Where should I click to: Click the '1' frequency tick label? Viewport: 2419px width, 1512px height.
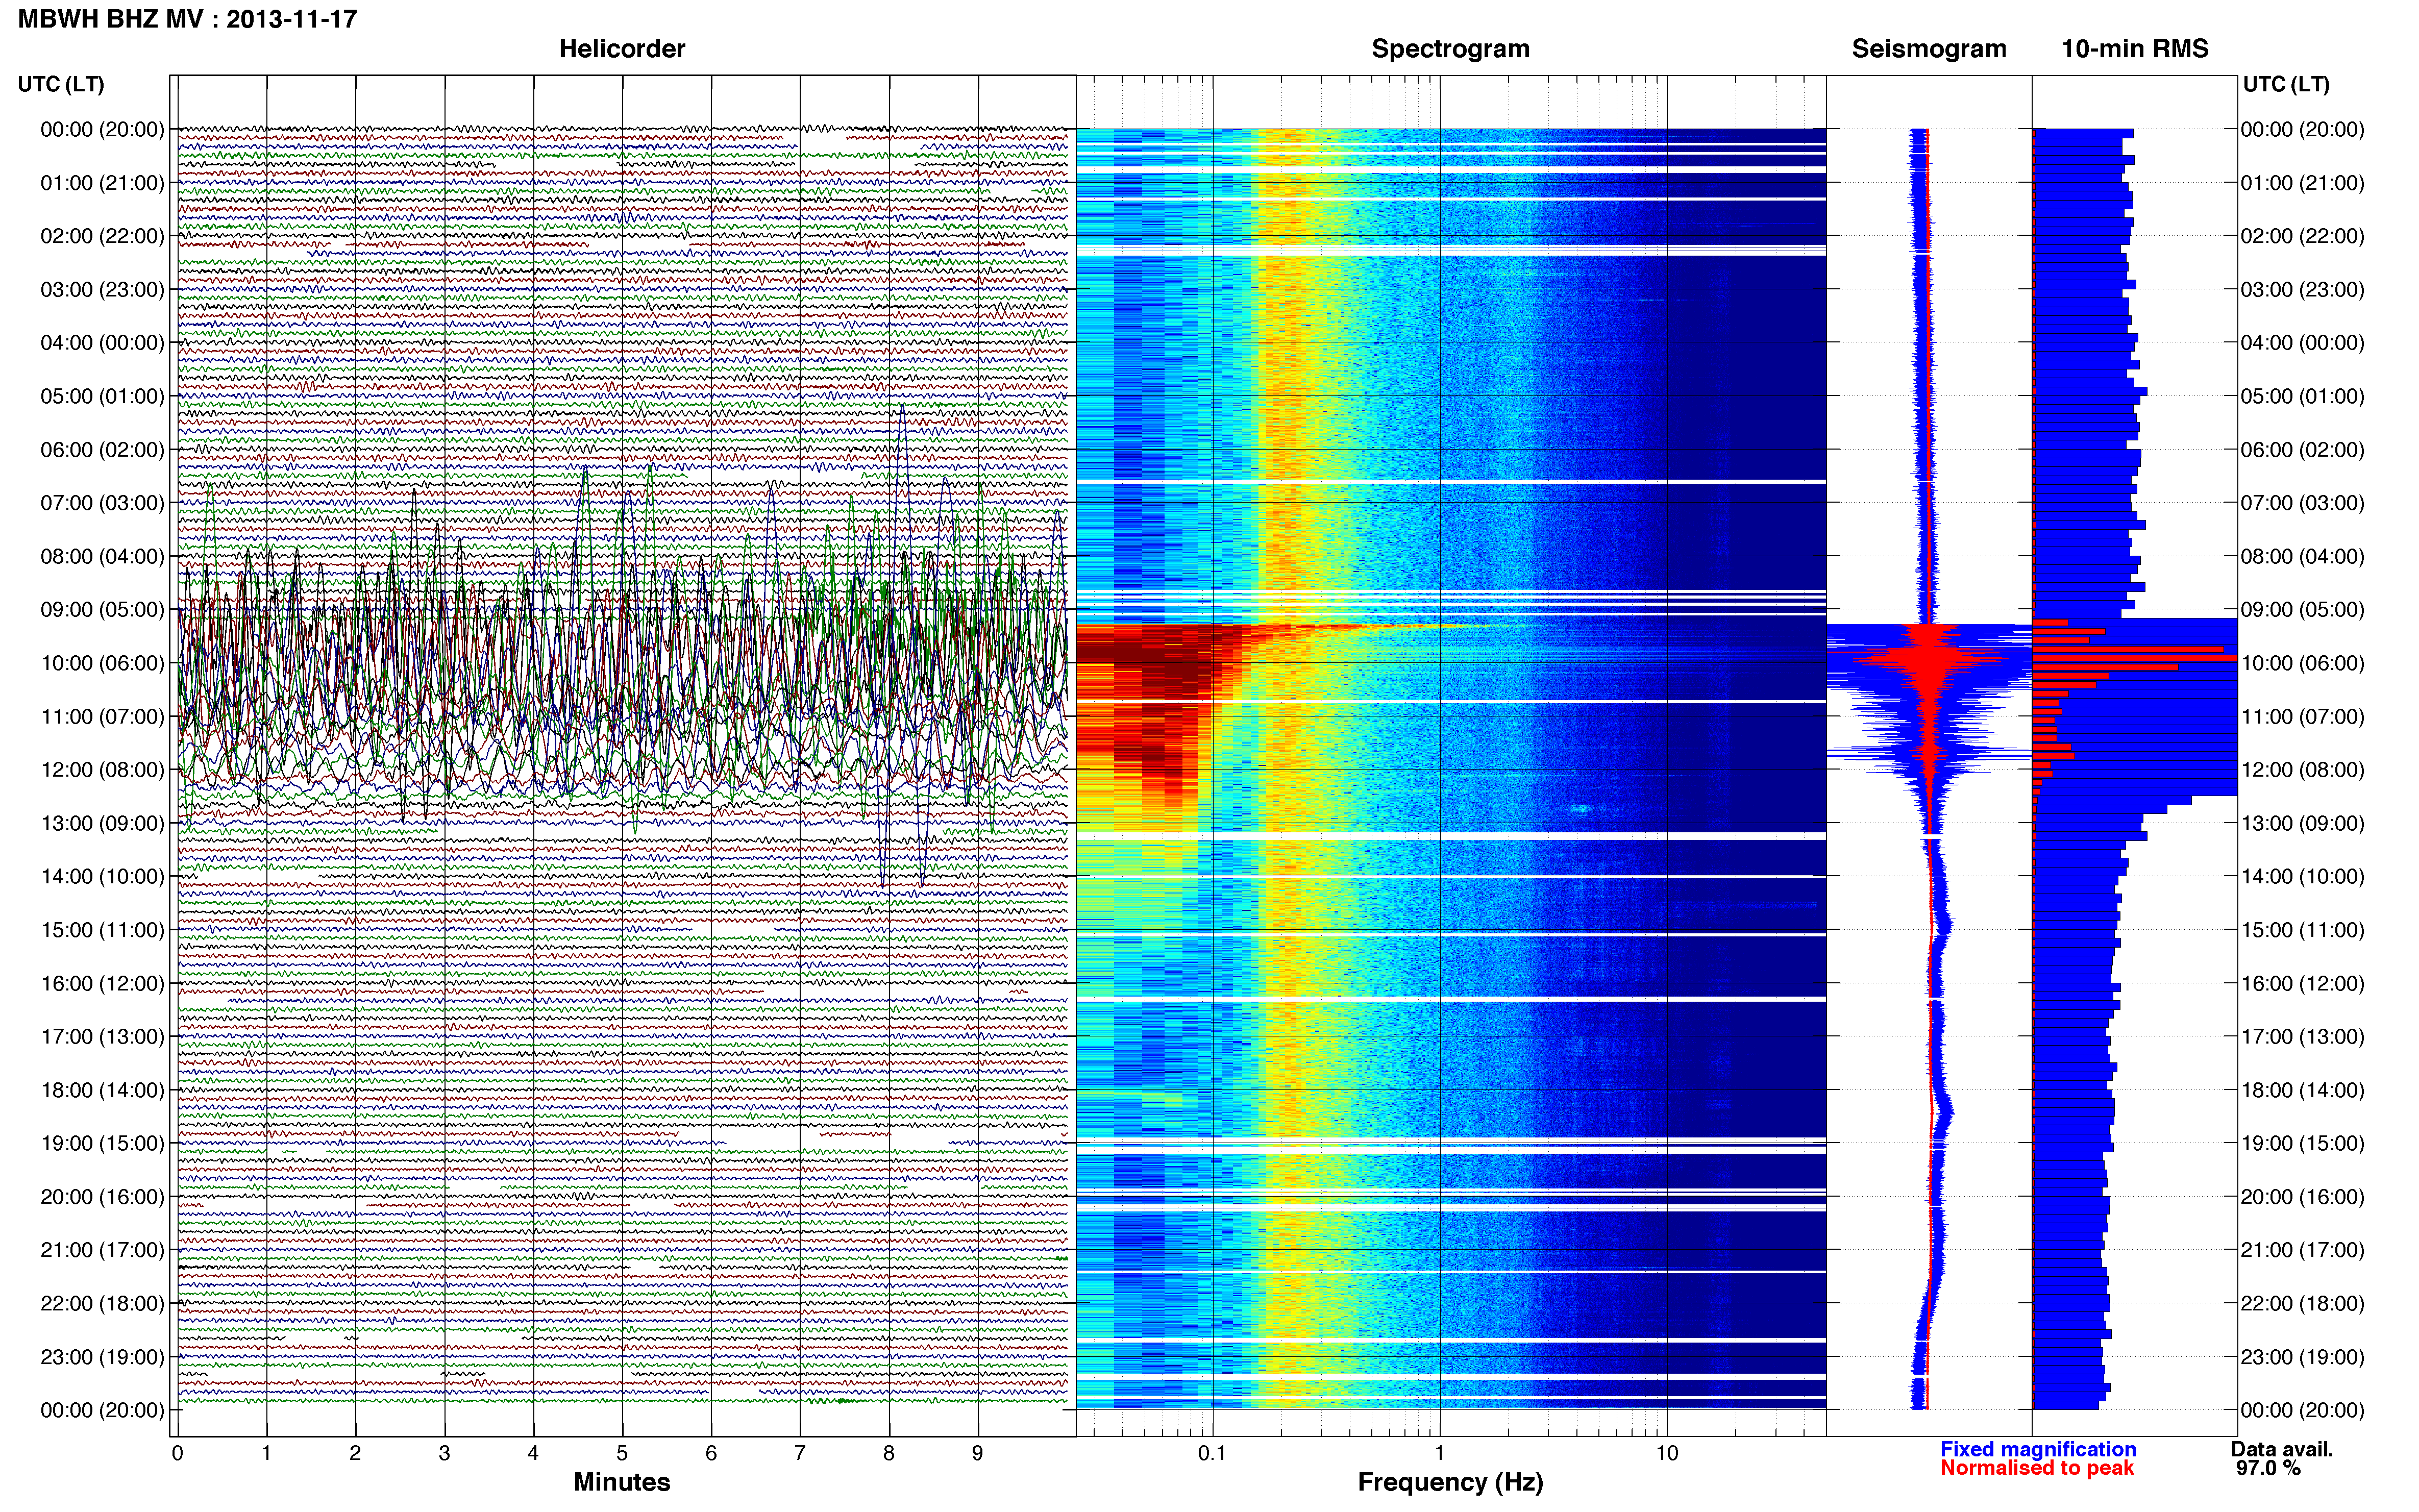tap(1440, 1453)
